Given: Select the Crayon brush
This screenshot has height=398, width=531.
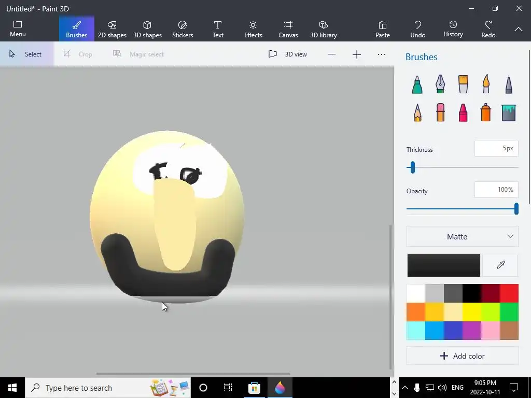Looking at the screenshot, I should pos(463,112).
